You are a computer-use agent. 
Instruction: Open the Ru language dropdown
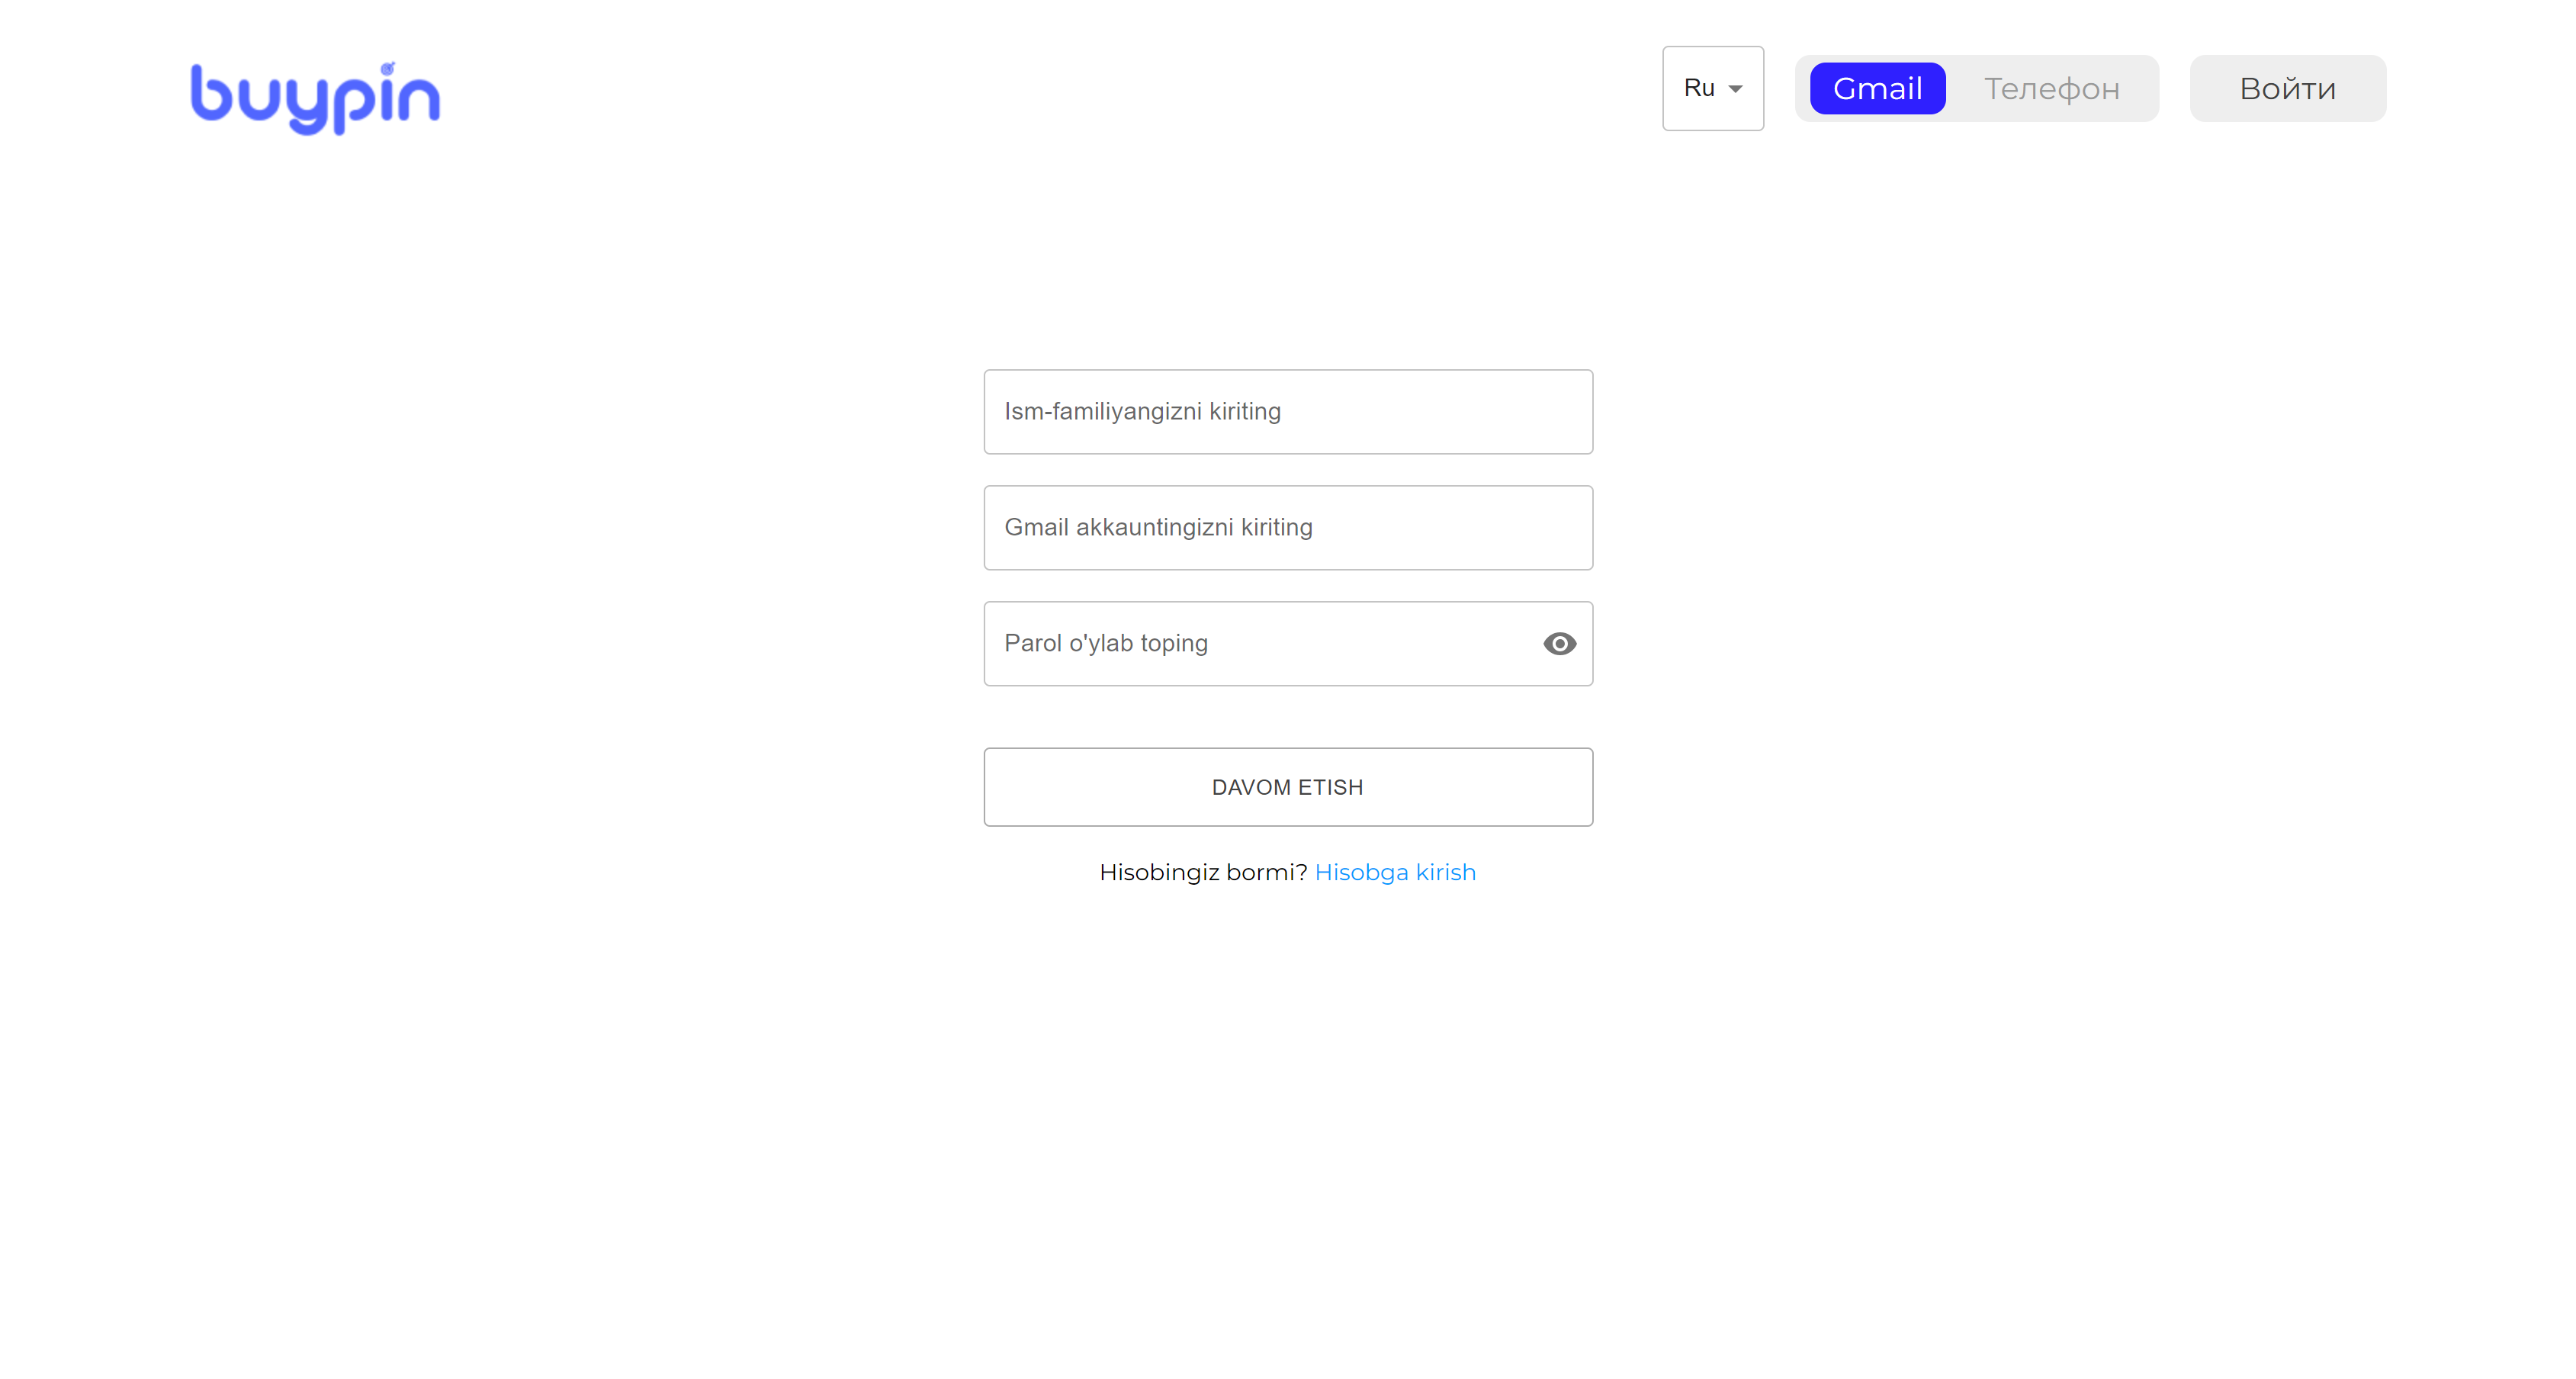pos(1712,88)
